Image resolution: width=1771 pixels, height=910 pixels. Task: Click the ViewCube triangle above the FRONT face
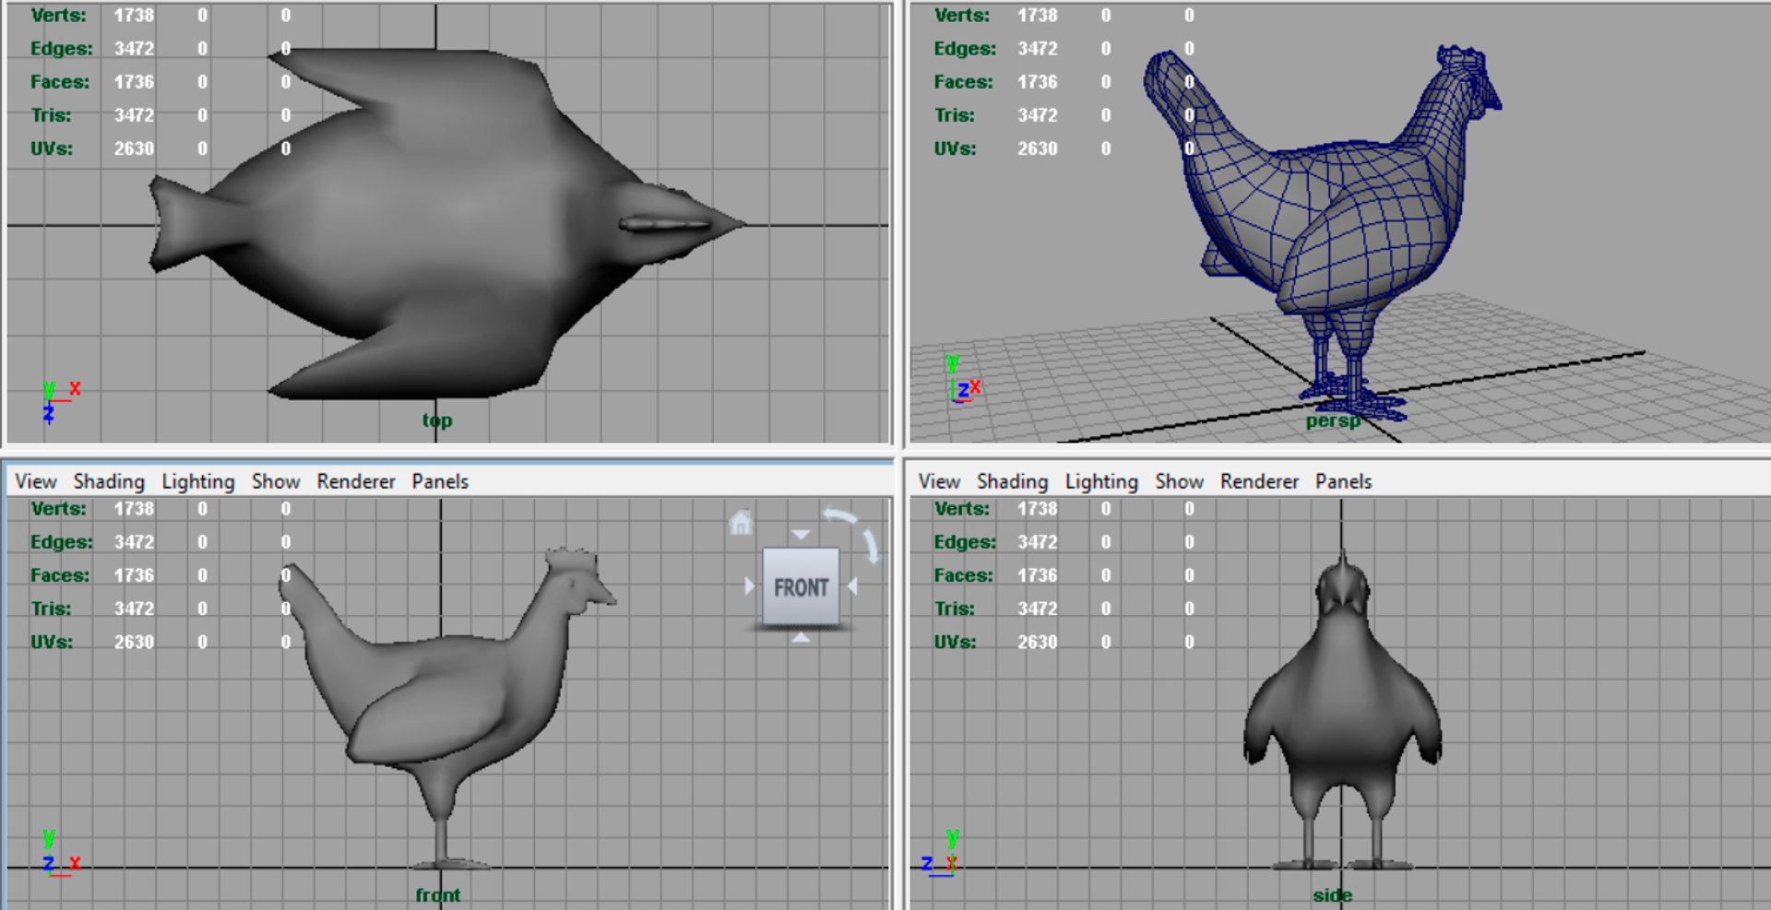[801, 535]
